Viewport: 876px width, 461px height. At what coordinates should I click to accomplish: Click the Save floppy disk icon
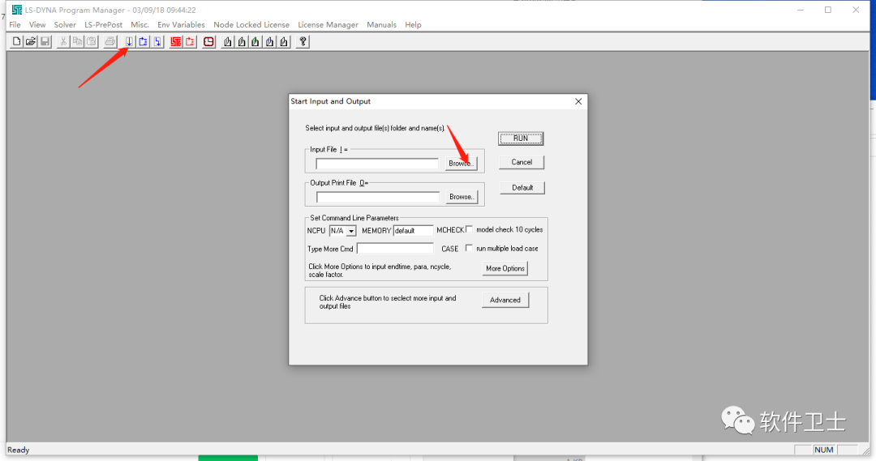point(45,41)
